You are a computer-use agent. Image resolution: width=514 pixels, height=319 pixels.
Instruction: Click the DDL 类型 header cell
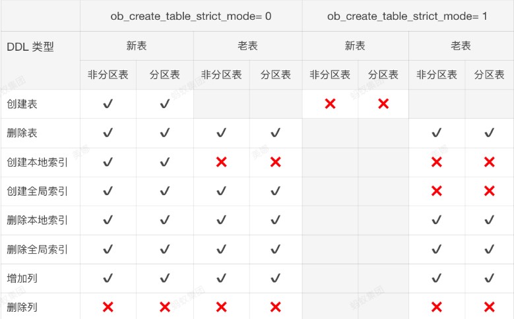pyautogui.click(x=30, y=47)
